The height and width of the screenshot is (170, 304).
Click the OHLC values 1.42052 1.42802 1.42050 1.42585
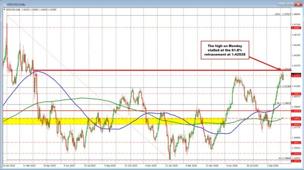click(39, 9)
